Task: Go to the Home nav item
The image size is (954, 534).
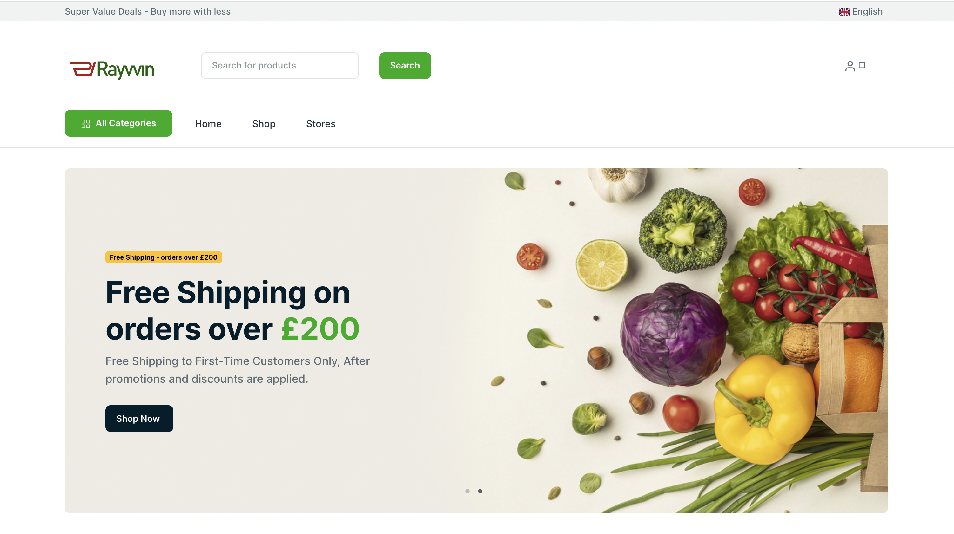Action: point(208,124)
